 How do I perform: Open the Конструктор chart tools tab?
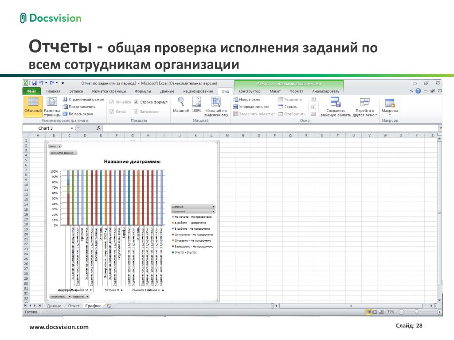click(249, 91)
